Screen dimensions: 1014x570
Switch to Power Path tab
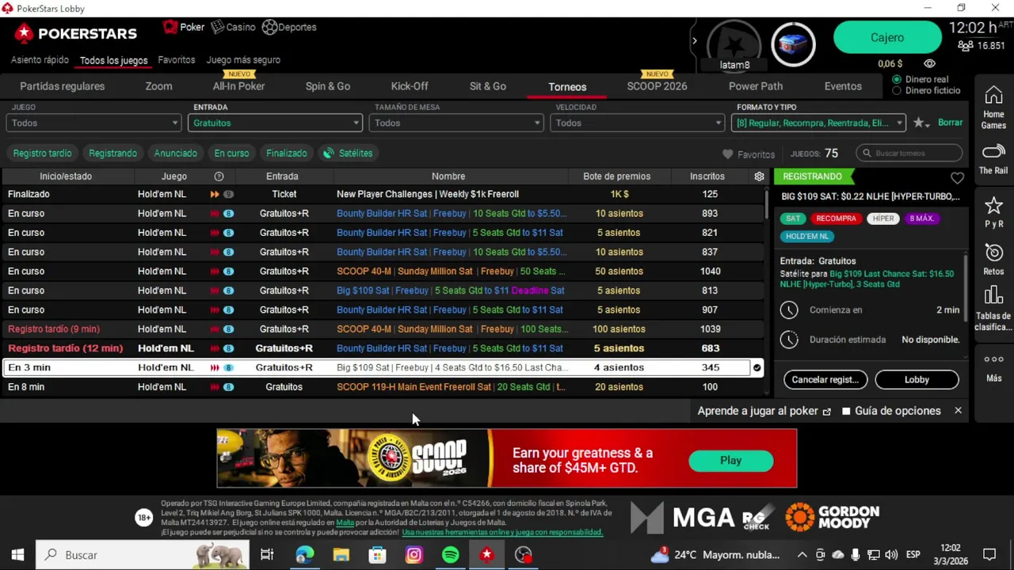tap(756, 86)
